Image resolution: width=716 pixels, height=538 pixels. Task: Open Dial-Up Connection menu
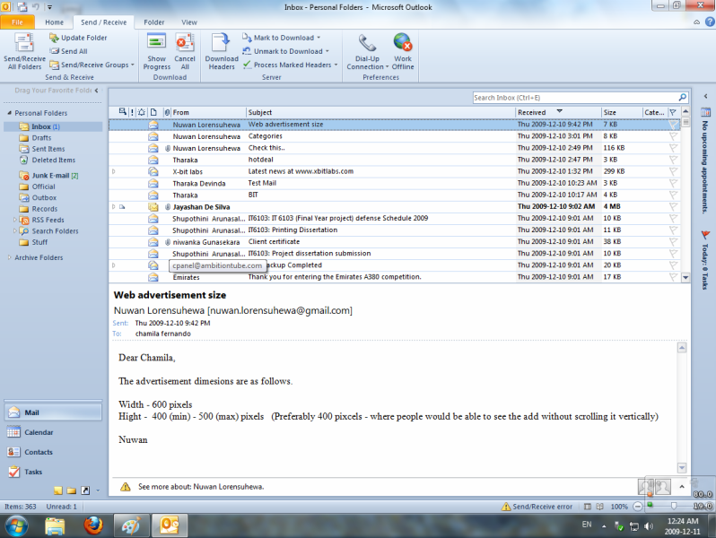[367, 52]
